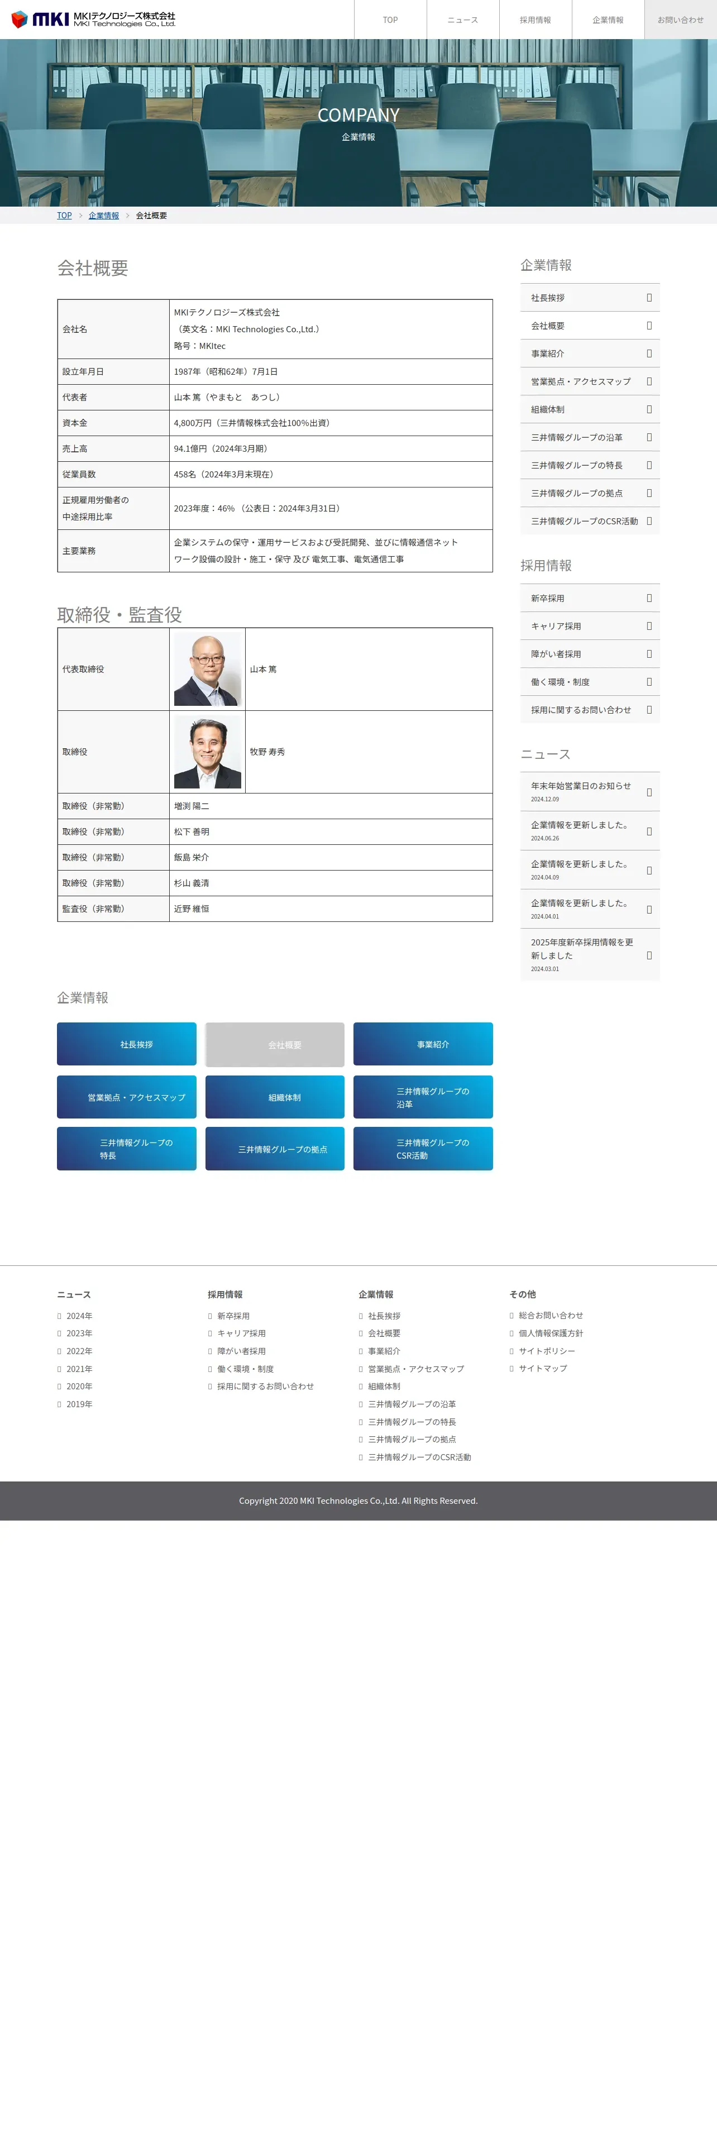The height and width of the screenshot is (2151, 717).
Task: Open the ニュース navigation tab
Action: coord(462,19)
